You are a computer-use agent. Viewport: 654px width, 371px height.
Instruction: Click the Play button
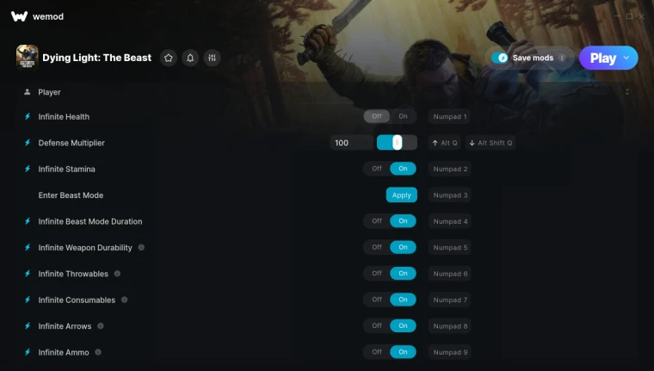coord(602,58)
